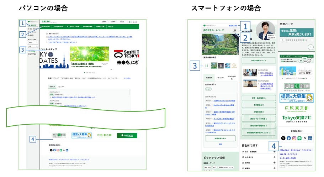Screen dimensions: 324x177
Task: Open 皆さまの発想が東京を動かします banner
Action: pos(297,32)
